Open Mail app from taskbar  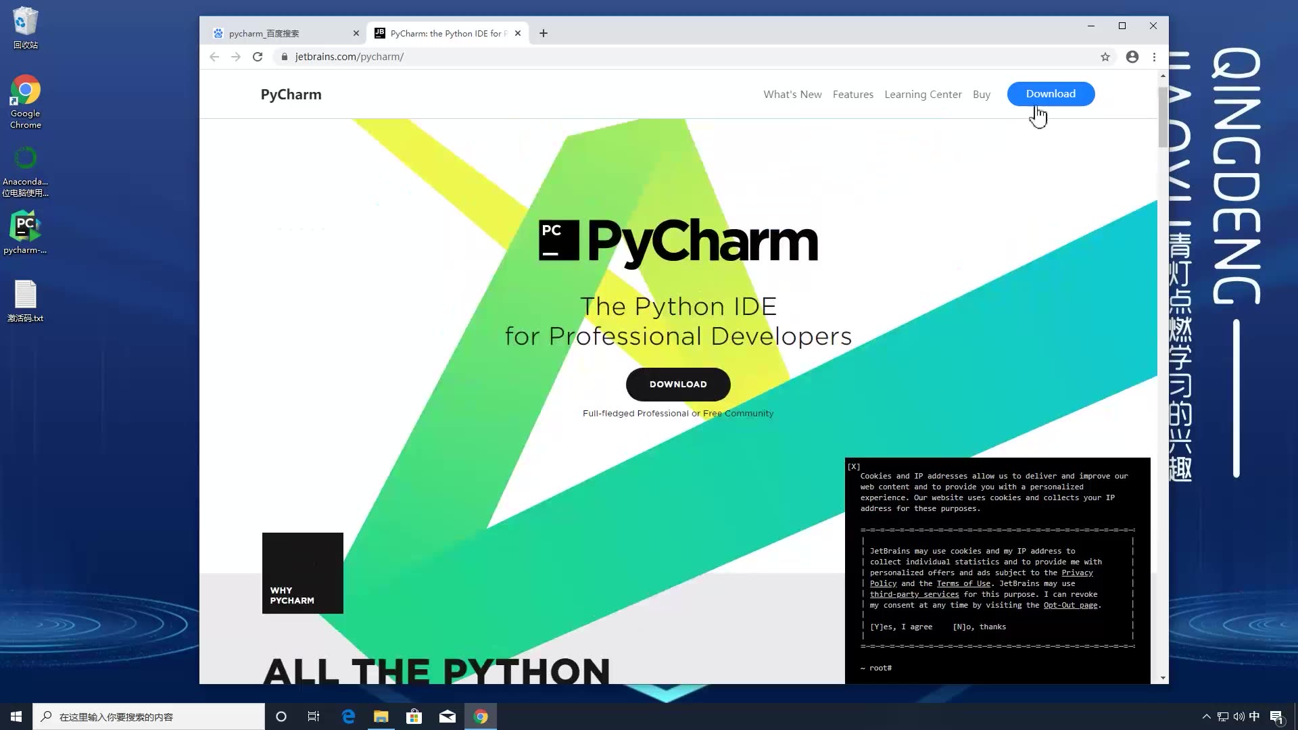click(448, 716)
